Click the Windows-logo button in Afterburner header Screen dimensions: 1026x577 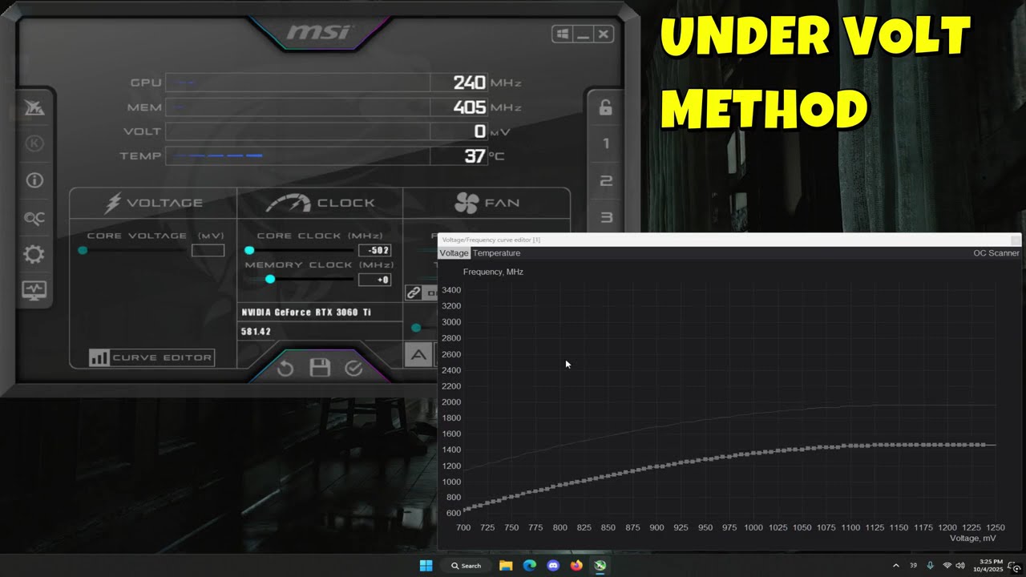coord(562,34)
